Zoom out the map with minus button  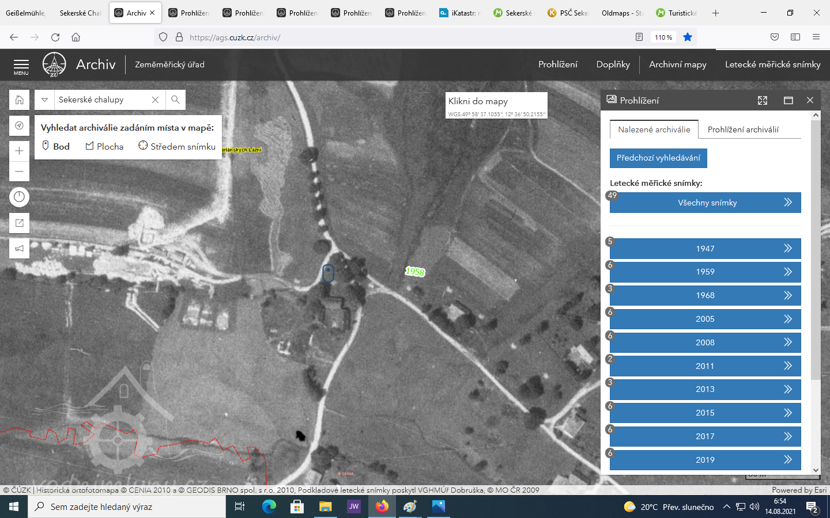19,172
